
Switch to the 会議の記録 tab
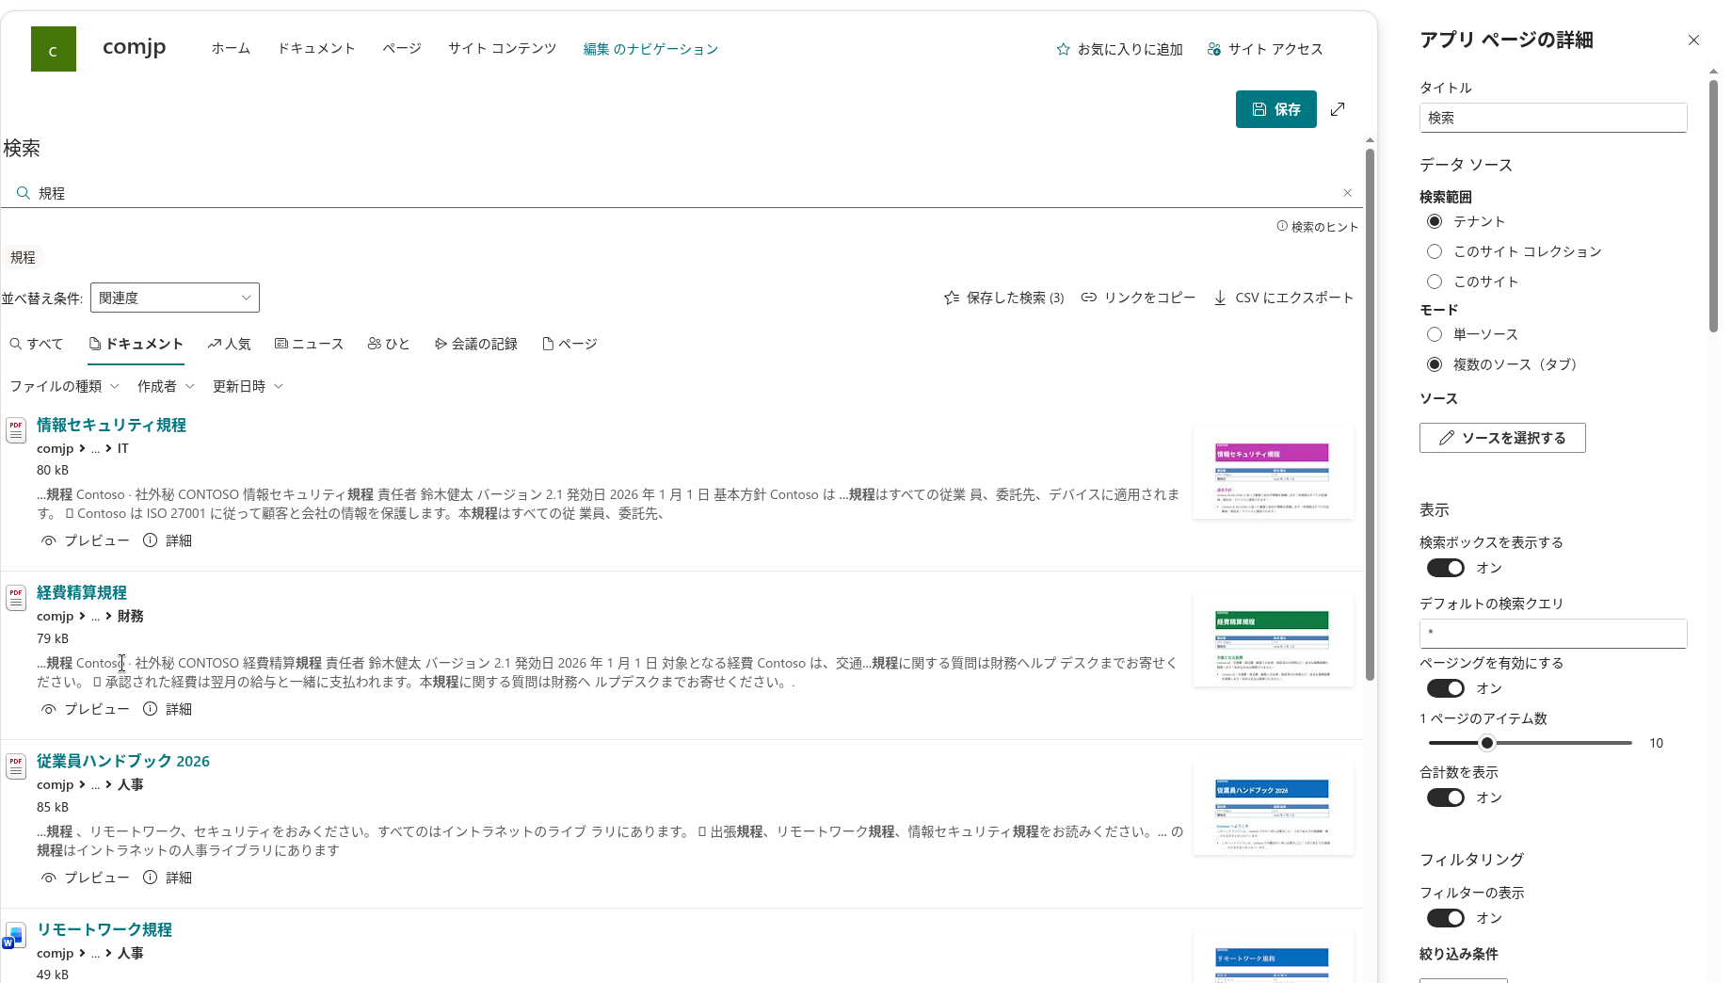tap(475, 344)
